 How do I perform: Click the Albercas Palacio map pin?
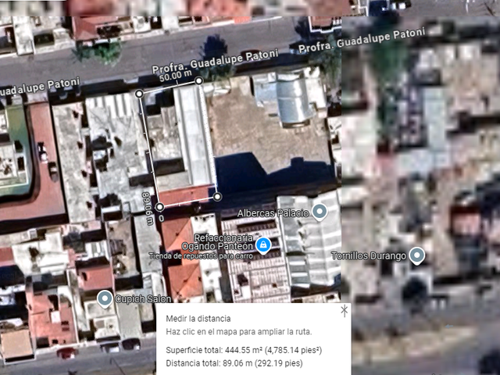[320, 212]
